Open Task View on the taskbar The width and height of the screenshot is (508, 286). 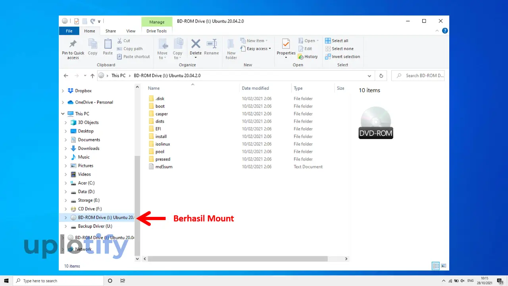click(123, 280)
